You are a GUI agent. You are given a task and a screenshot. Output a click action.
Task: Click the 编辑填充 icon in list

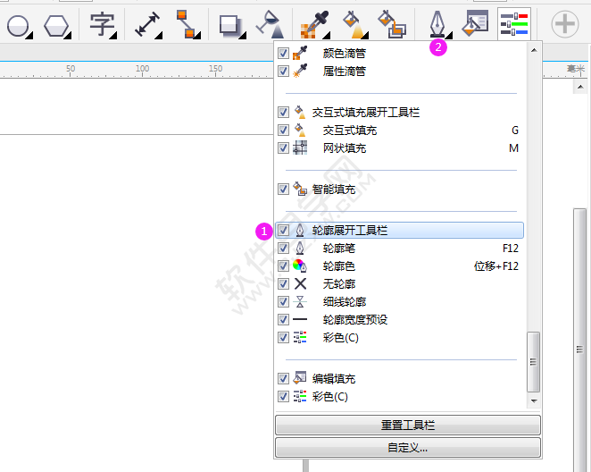tap(300, 377)
